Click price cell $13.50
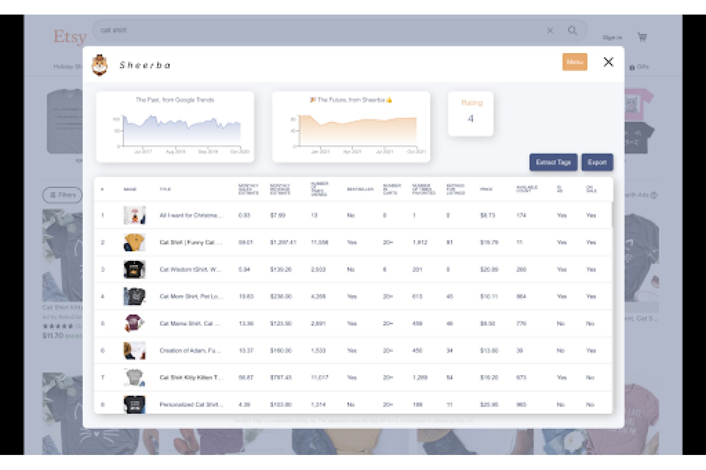 coord(489,351)
